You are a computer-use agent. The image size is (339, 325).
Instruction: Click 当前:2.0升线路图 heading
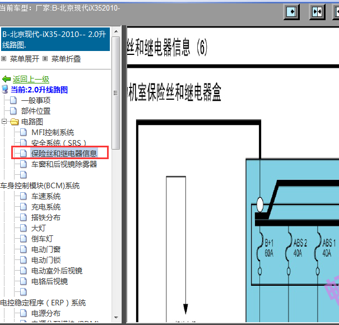[x=39, y=90]
